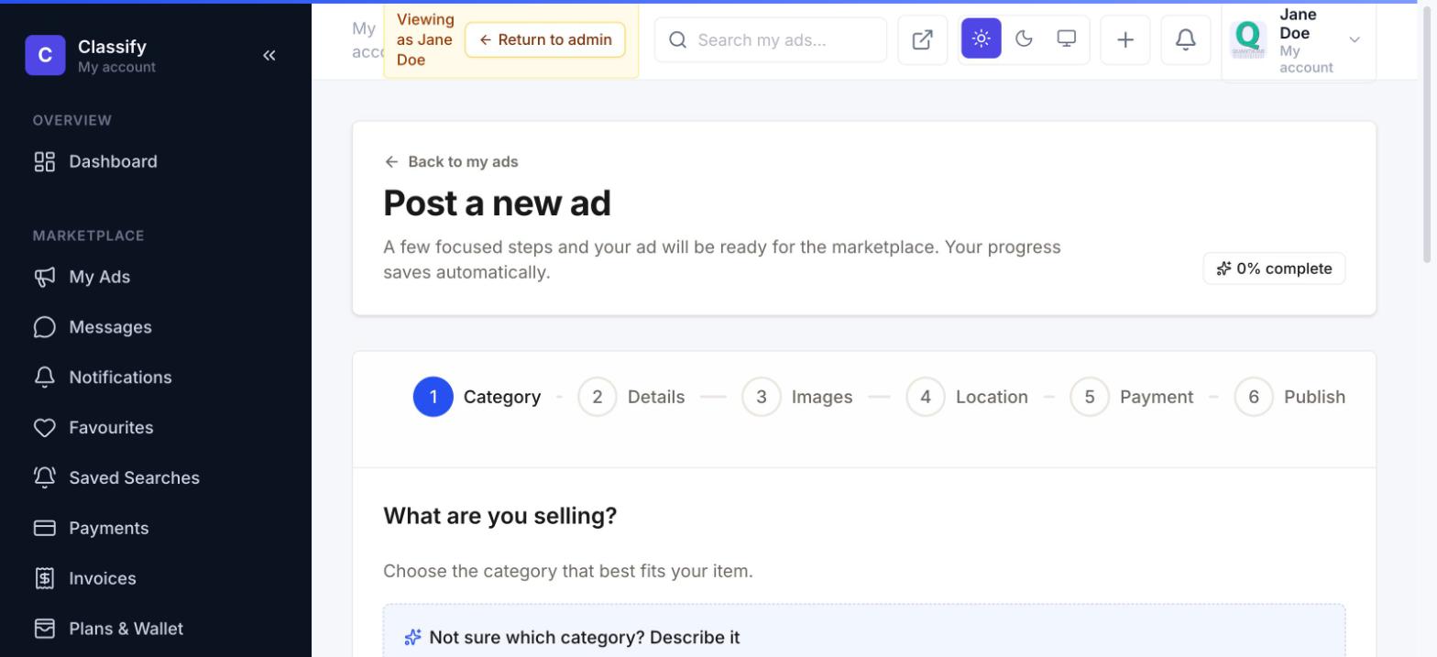Click the My Ads megaphone icon
This screenshot has height=657, width=1437.
pyautogui.click(x=45, y=277)
